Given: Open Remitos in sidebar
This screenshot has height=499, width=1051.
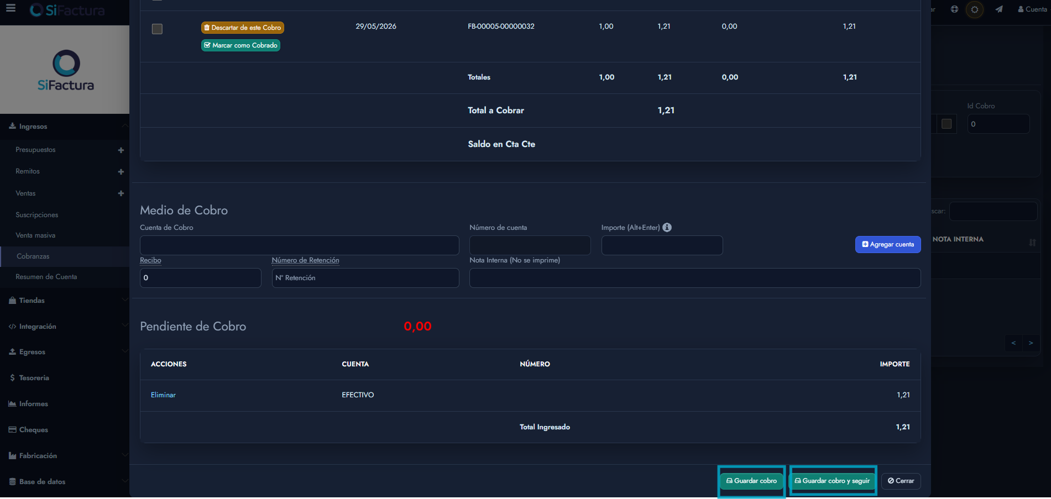Looking at the screenshot, I should (x=28, y=171).
